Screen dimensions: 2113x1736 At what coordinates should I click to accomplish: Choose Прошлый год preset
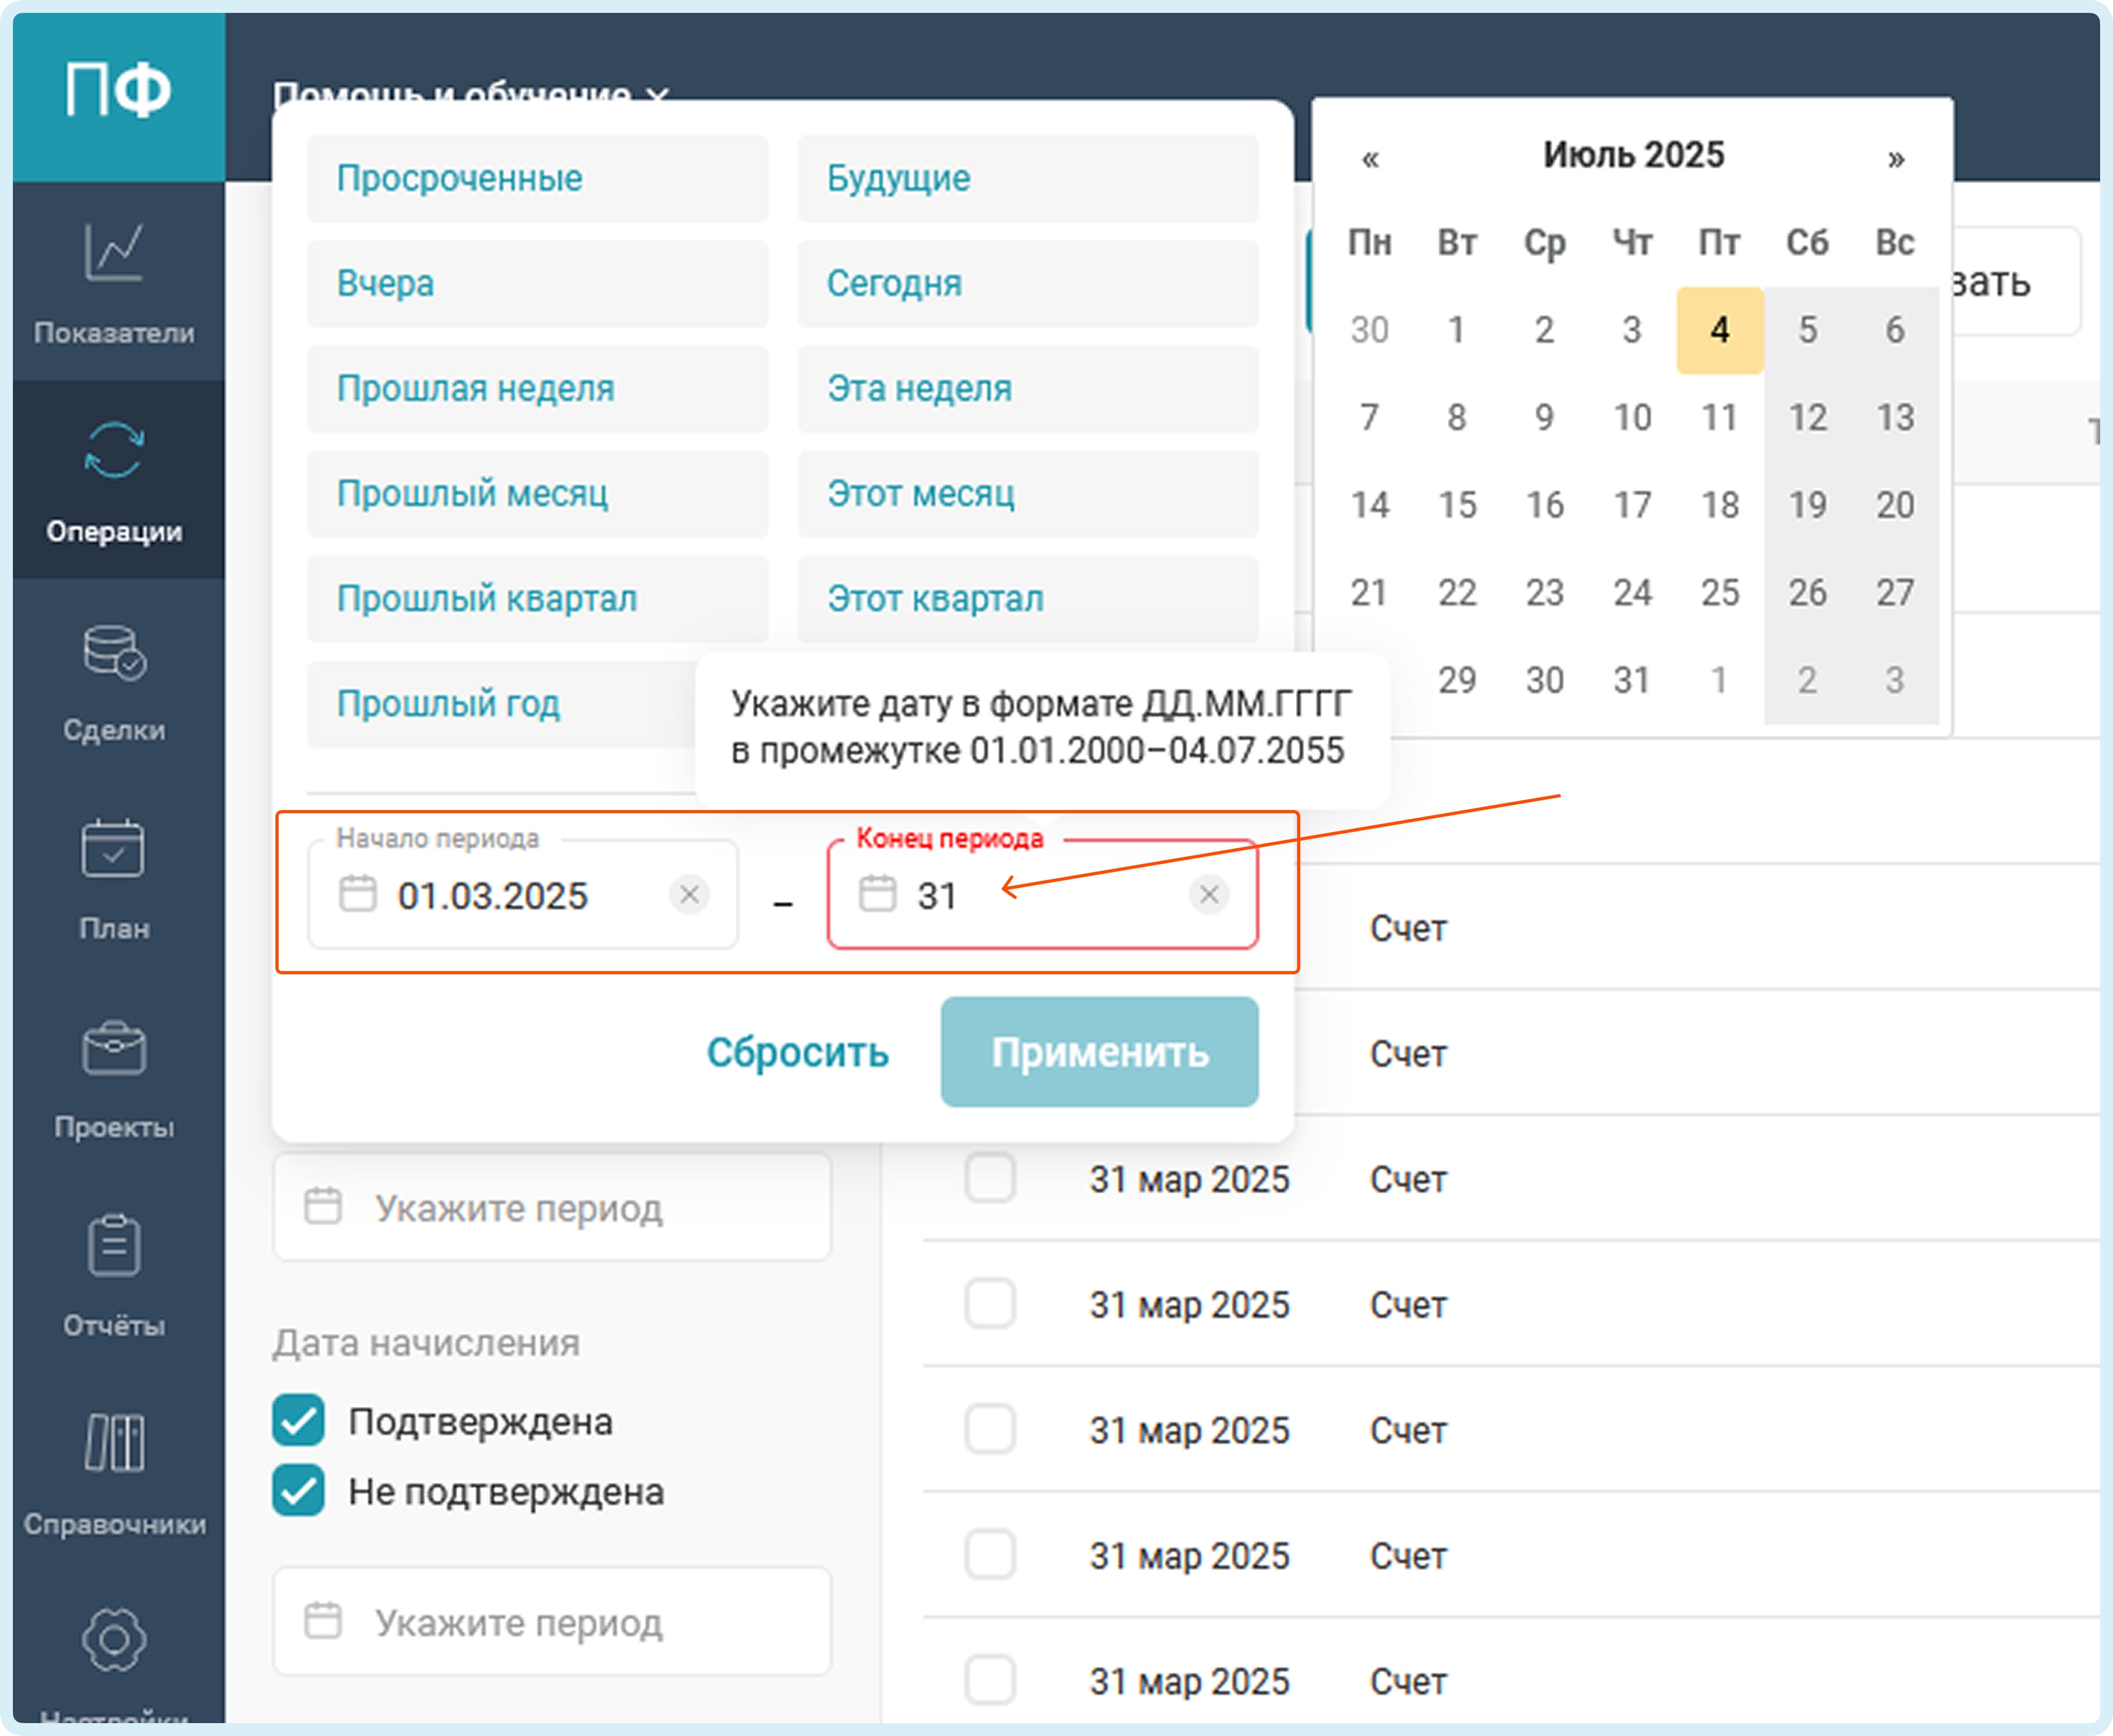pyautogui.click(x=502, y=704)
